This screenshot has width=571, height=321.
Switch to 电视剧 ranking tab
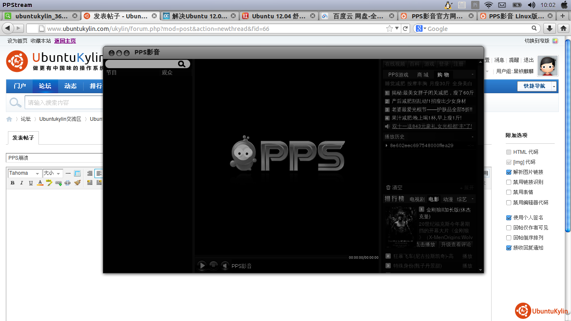(x=417, y=199)
